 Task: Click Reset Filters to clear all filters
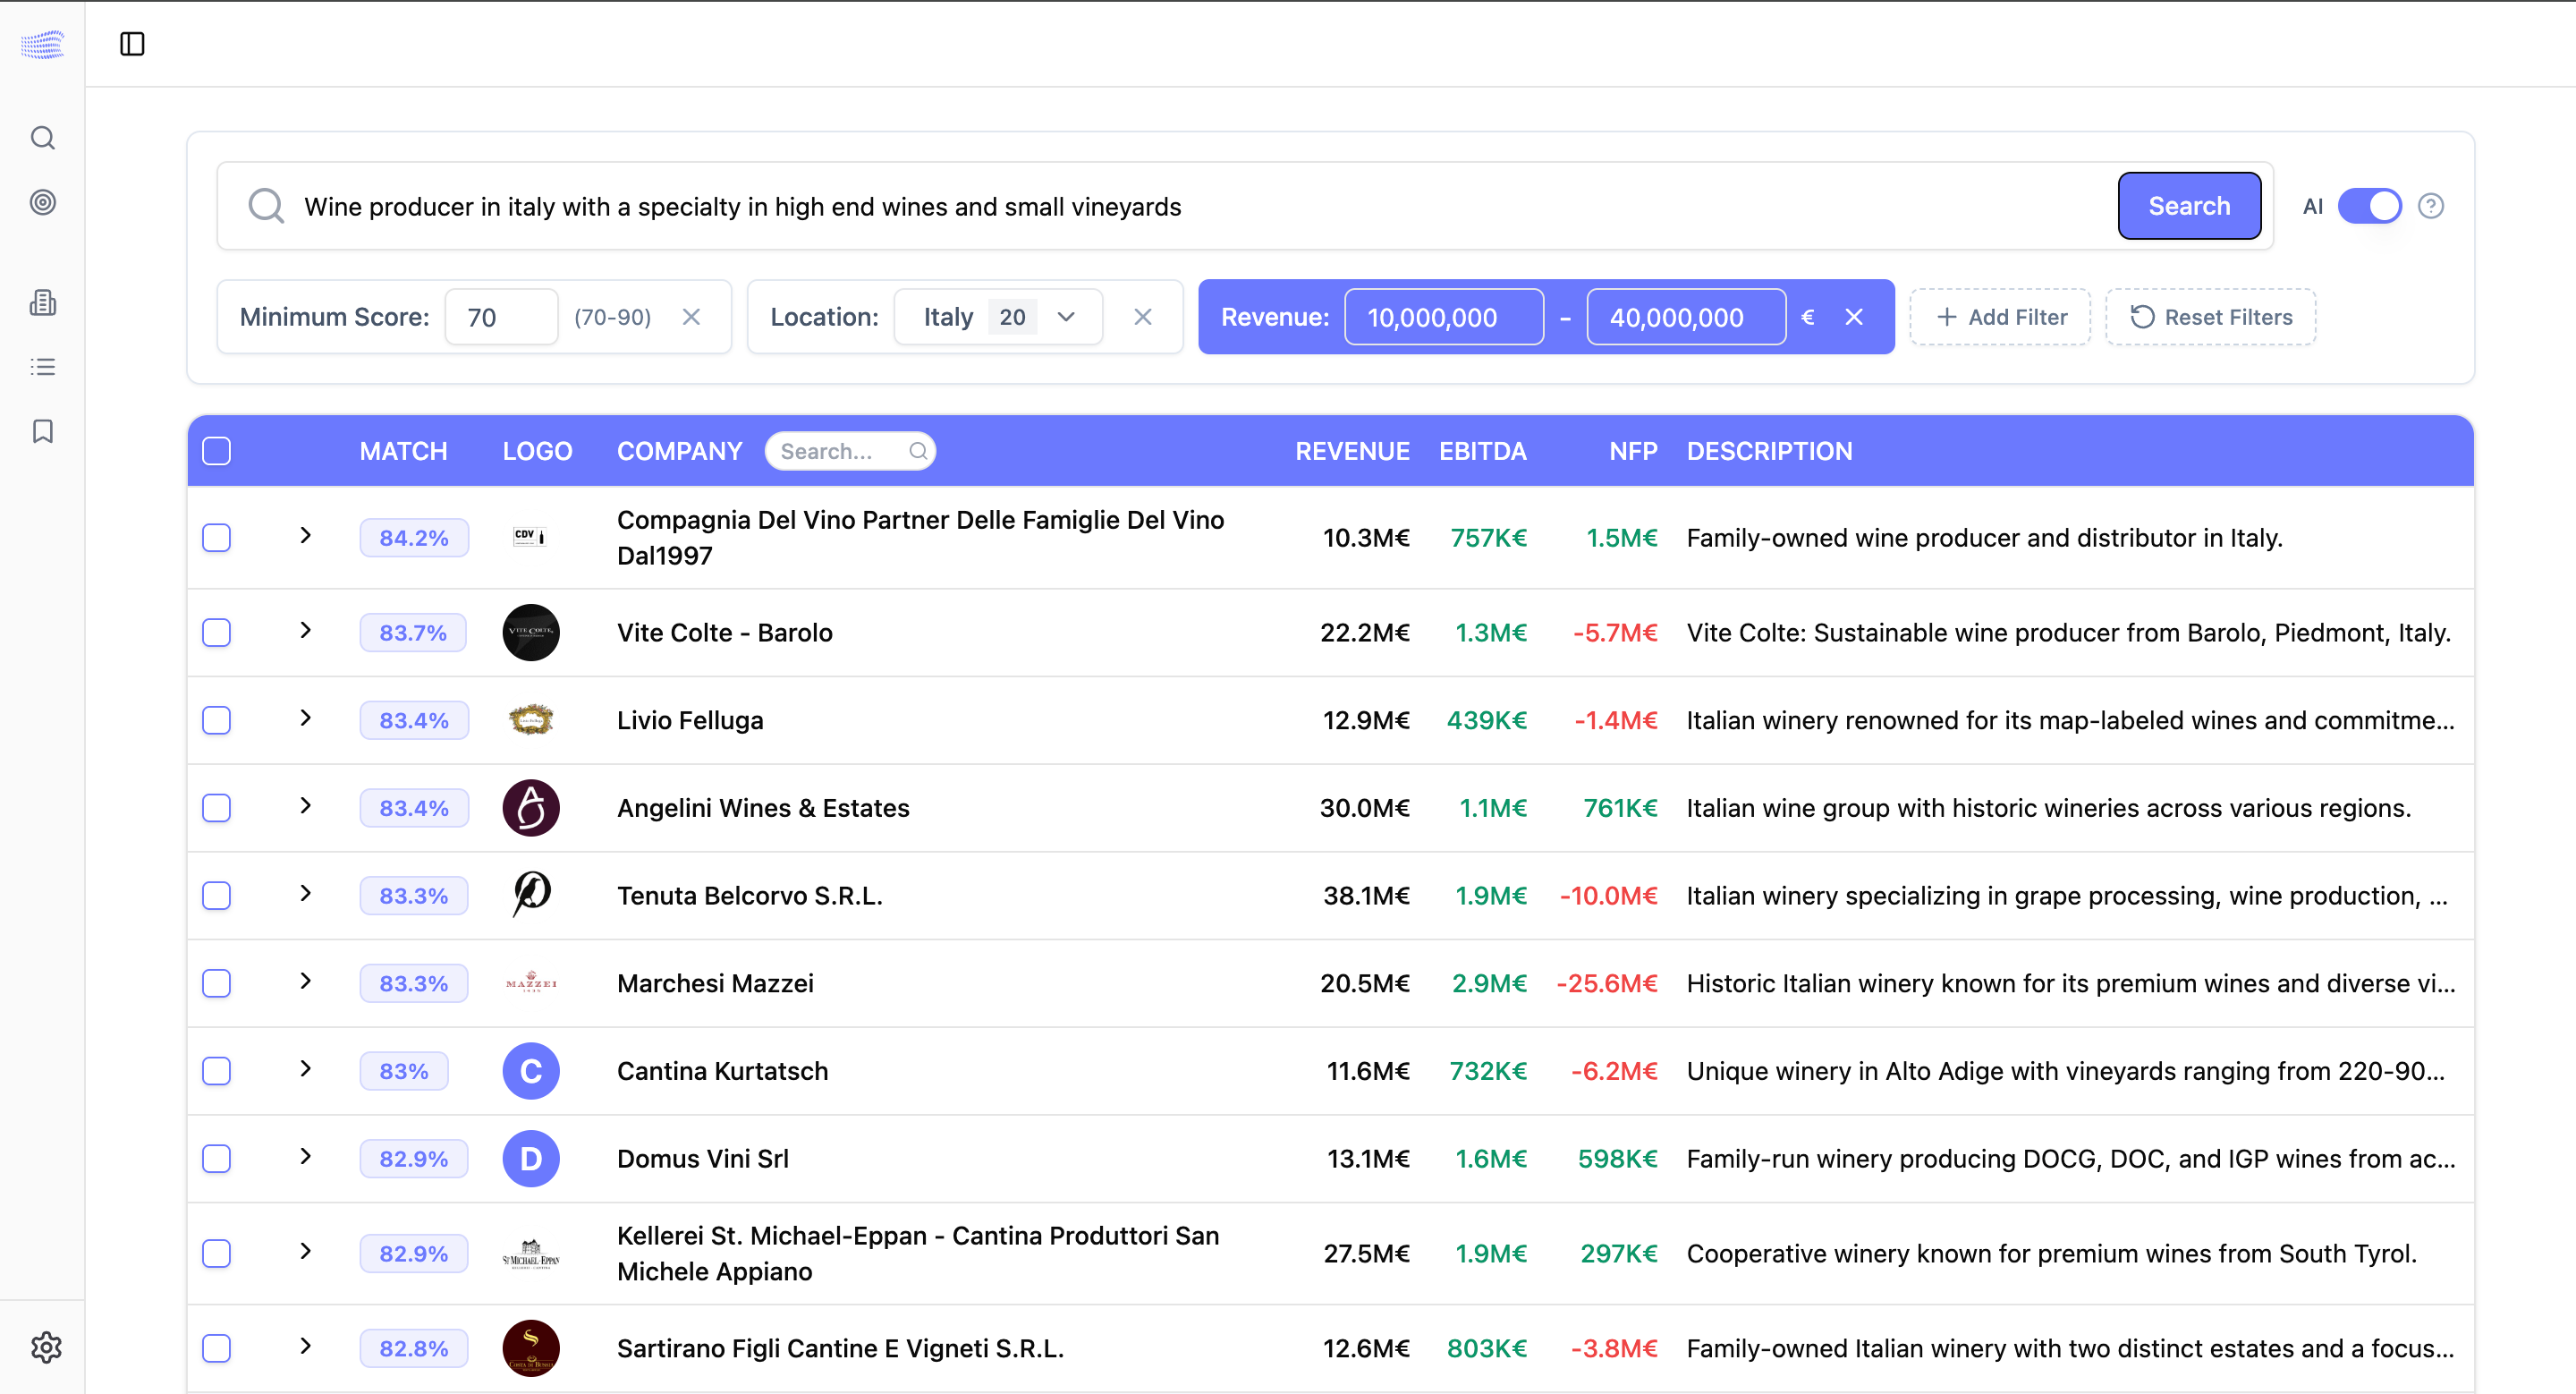point(2210,316)
